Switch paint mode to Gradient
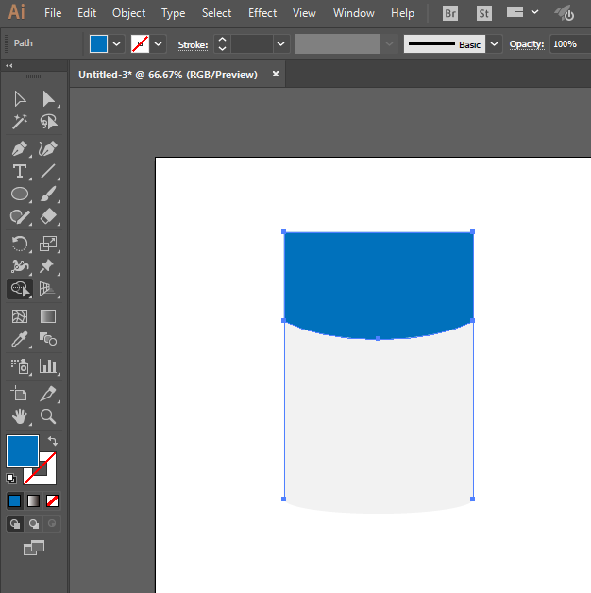This screenshot has width=591, height=593. tap(34, 500)
